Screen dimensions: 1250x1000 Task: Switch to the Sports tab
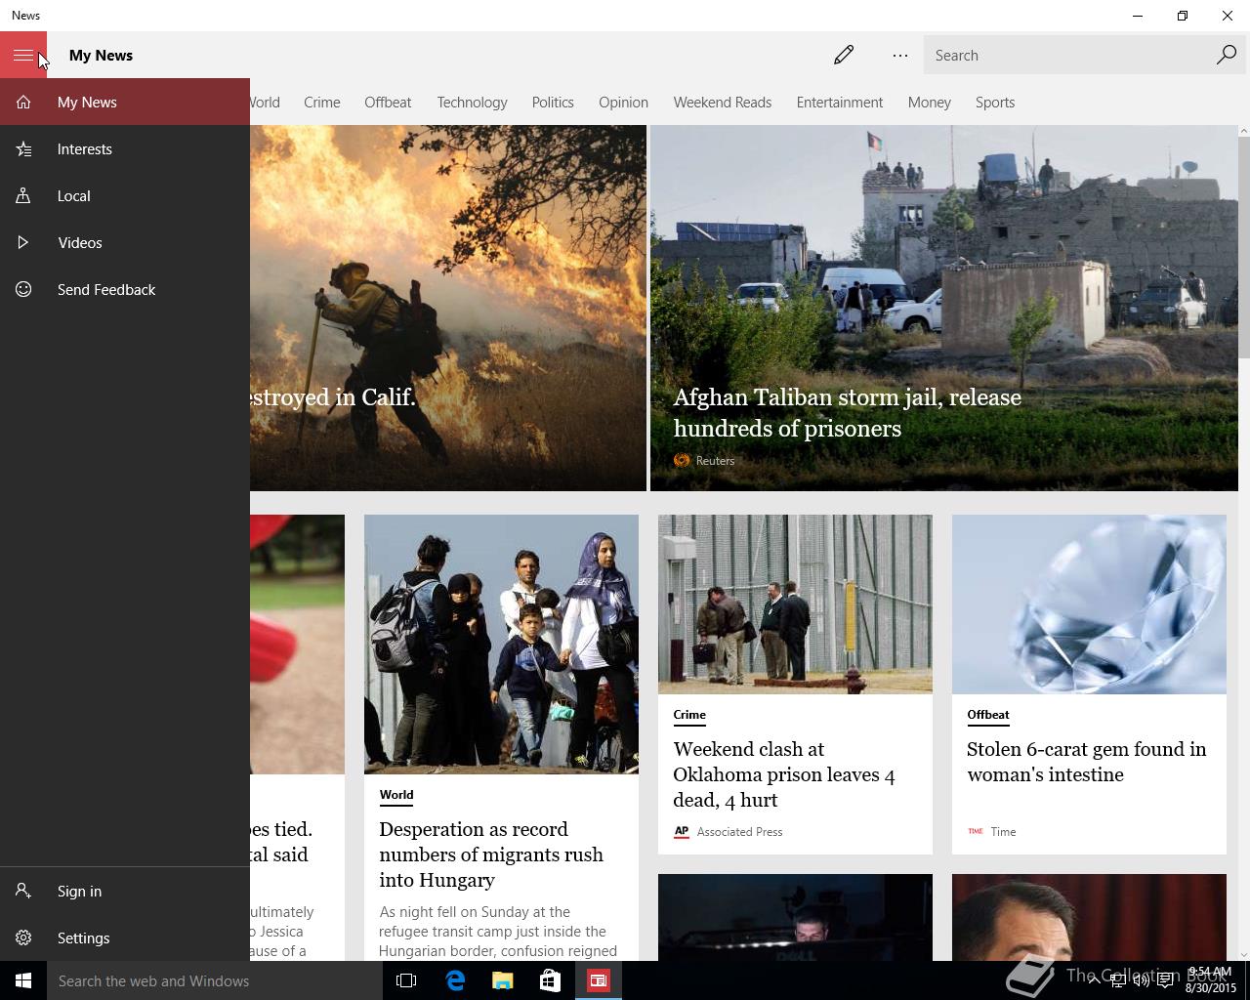(994, 102)
